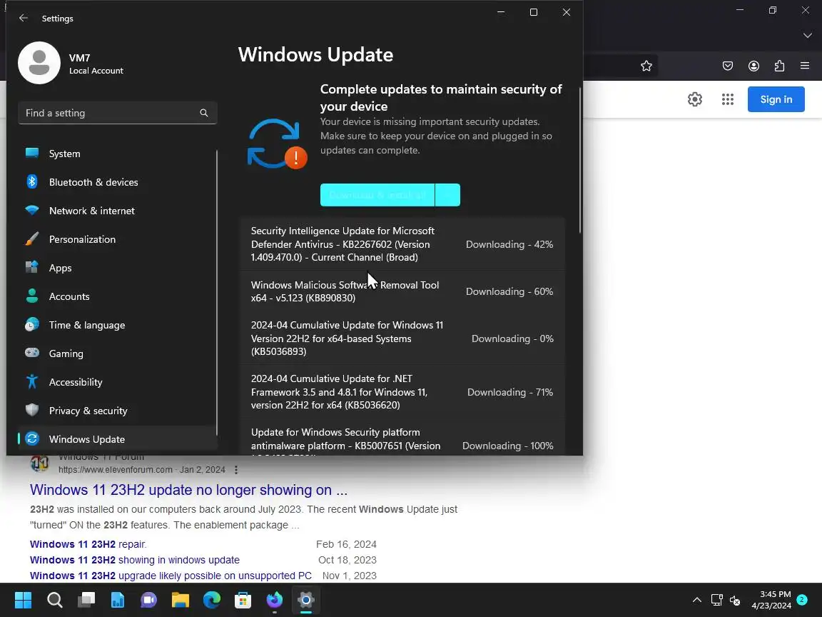Open Personalization settings
The height and width of the screenshot is (617, 822).
pyautogui.click(x=118, y=239)
